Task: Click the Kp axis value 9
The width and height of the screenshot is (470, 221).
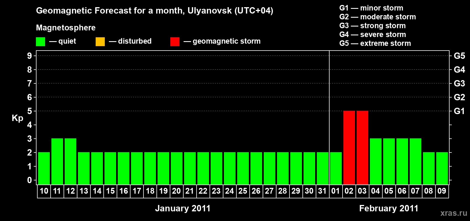Action: coord(30,56)
